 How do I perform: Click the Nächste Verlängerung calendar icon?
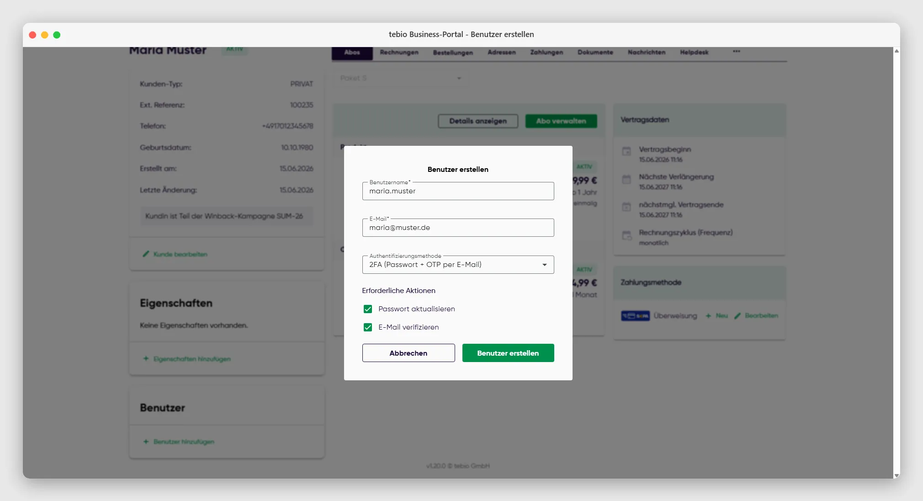click(626, 179)
